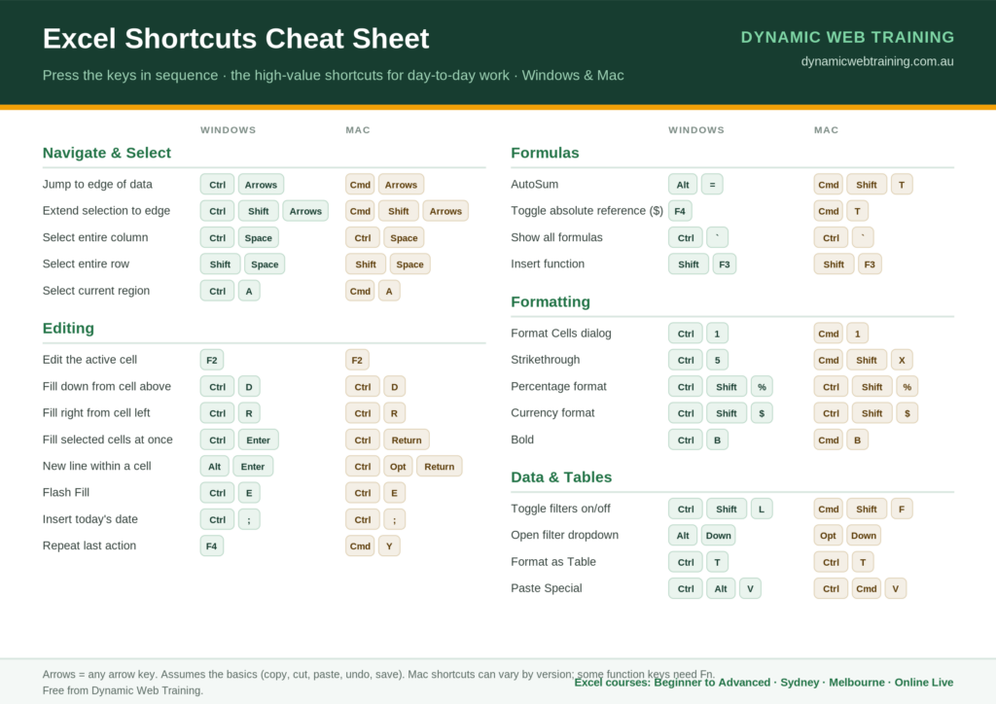Click the Windows F3 key in Insert function row

[724, 264]
